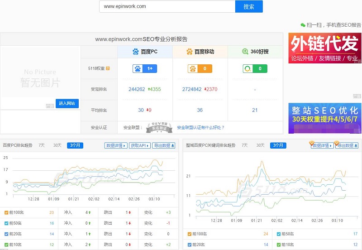Click the 百度PC weight badge 1+

(x=145, y=69)
